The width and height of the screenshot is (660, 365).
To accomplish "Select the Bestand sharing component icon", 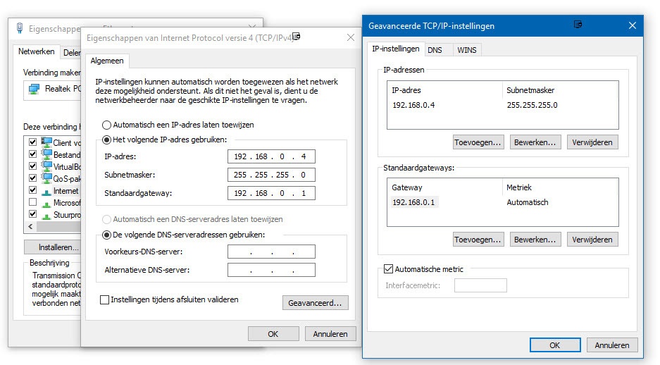I will coord(46,154).
